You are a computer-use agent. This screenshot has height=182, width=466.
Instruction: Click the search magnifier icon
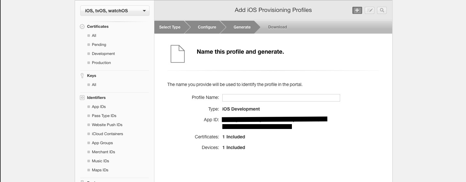tap(382, 10)
